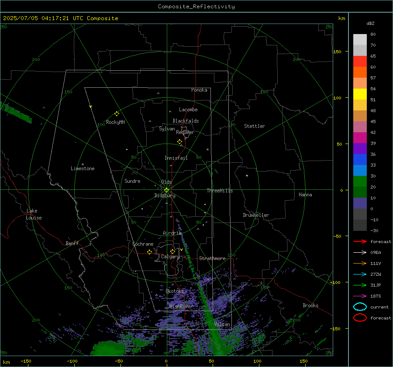
Task: Click the yellow diamond marker below RedDeer
Action: [x=180, y=142]
